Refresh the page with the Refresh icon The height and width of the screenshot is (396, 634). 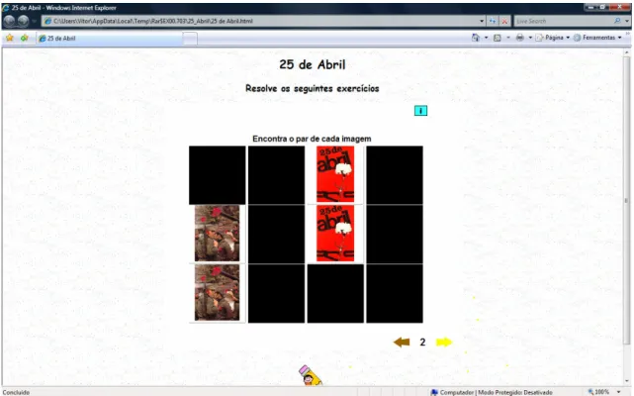[493, 21]
